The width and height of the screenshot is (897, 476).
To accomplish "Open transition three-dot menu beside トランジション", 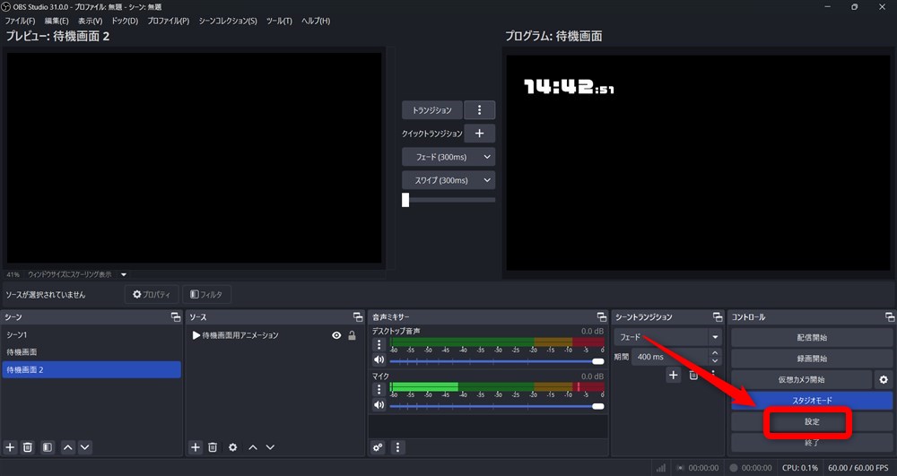I will tap(479, 109).
